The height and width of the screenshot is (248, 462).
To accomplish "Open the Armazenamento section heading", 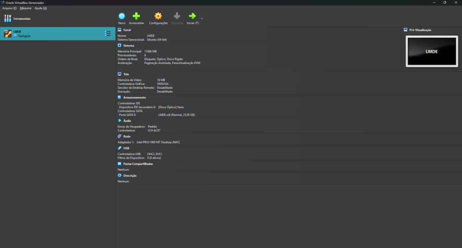I will [x=134, y=97].
